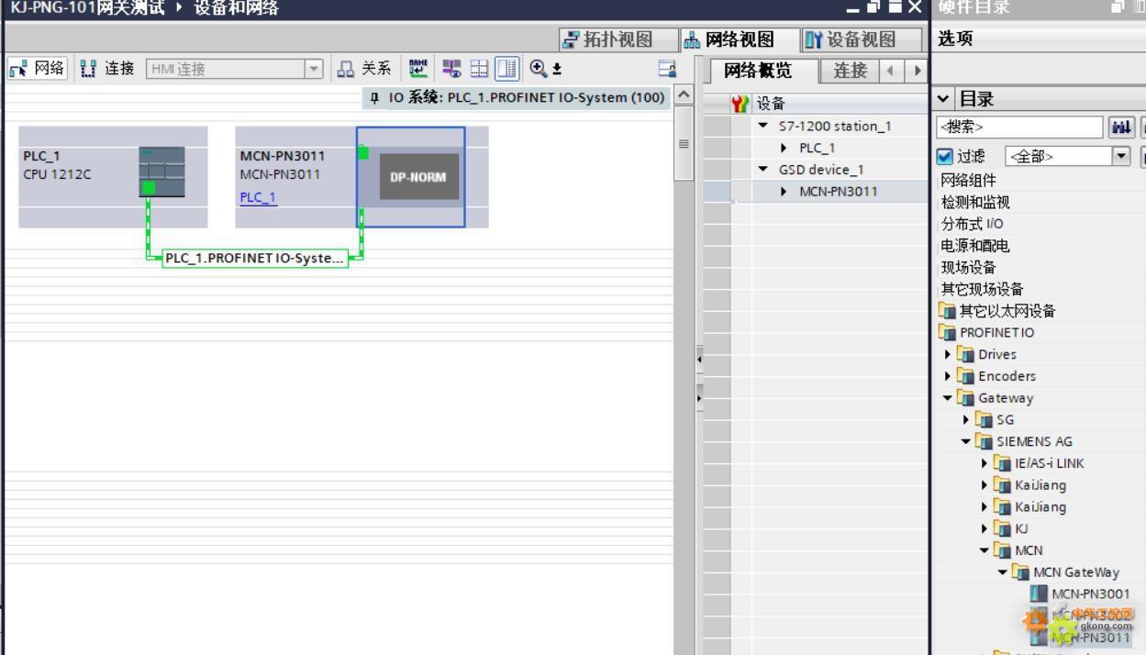Image resolution: width=1146 pixels, height=655 pixels.
Task: Click the 连接 connections button in toolbar
Action: point(107,69)
